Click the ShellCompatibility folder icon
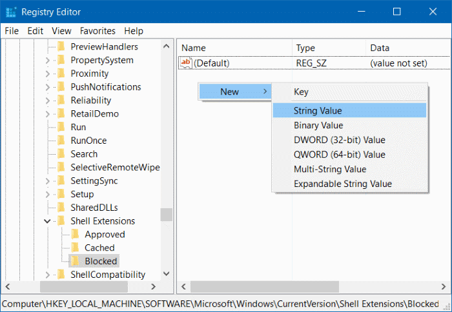Viewport: 452px width, 312px height. [61, 275]
